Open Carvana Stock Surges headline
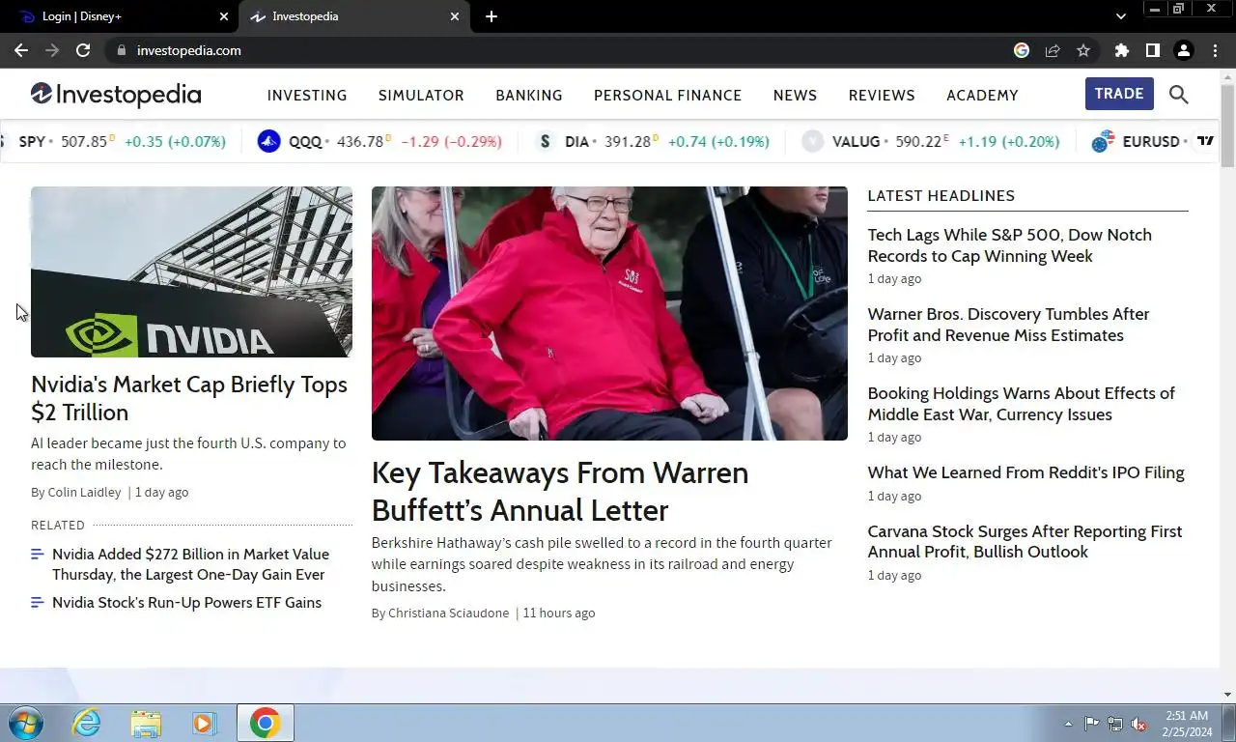 coord(1025,541)
